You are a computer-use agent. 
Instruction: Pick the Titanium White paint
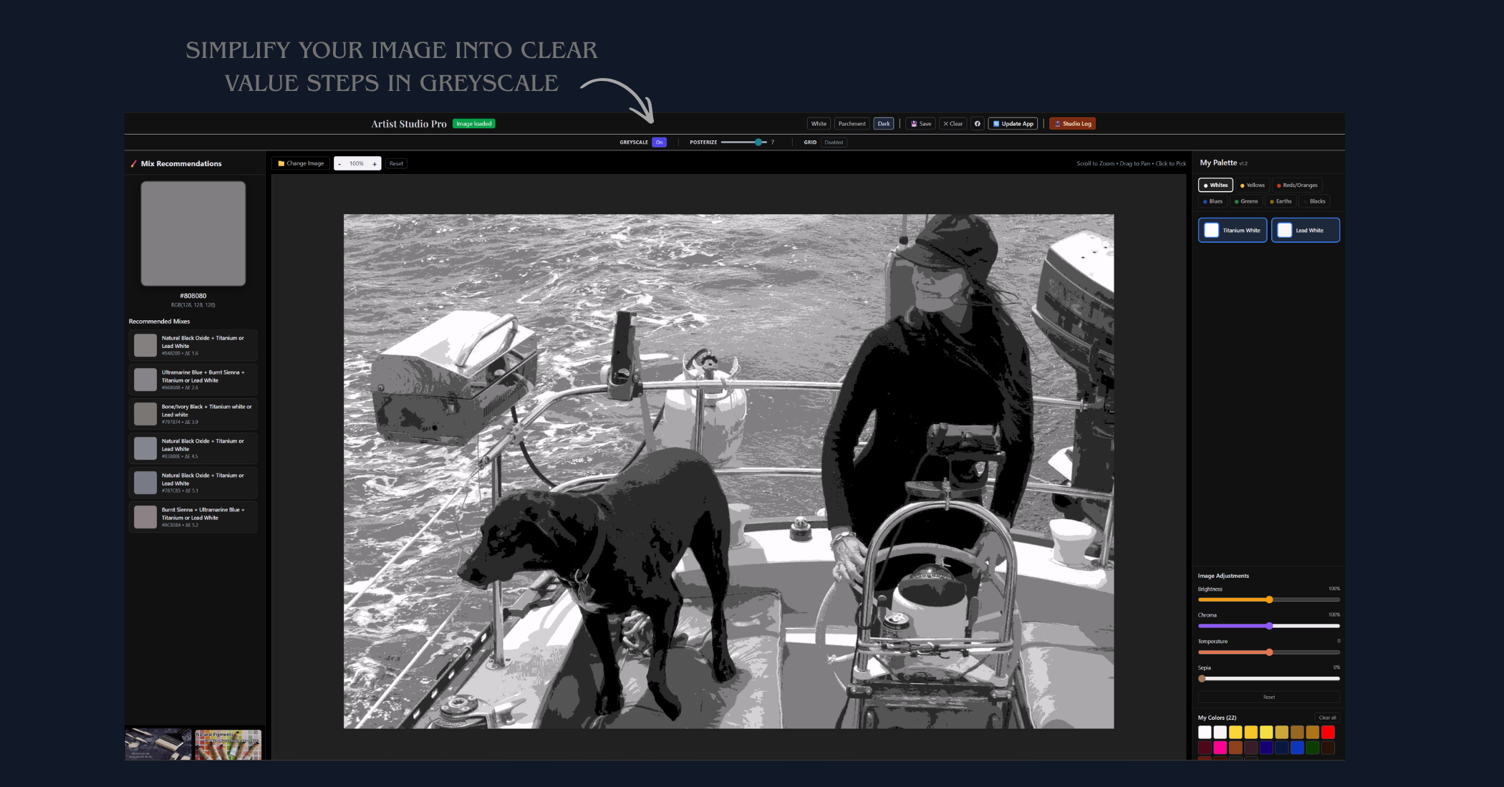(x=1232, y=231)
